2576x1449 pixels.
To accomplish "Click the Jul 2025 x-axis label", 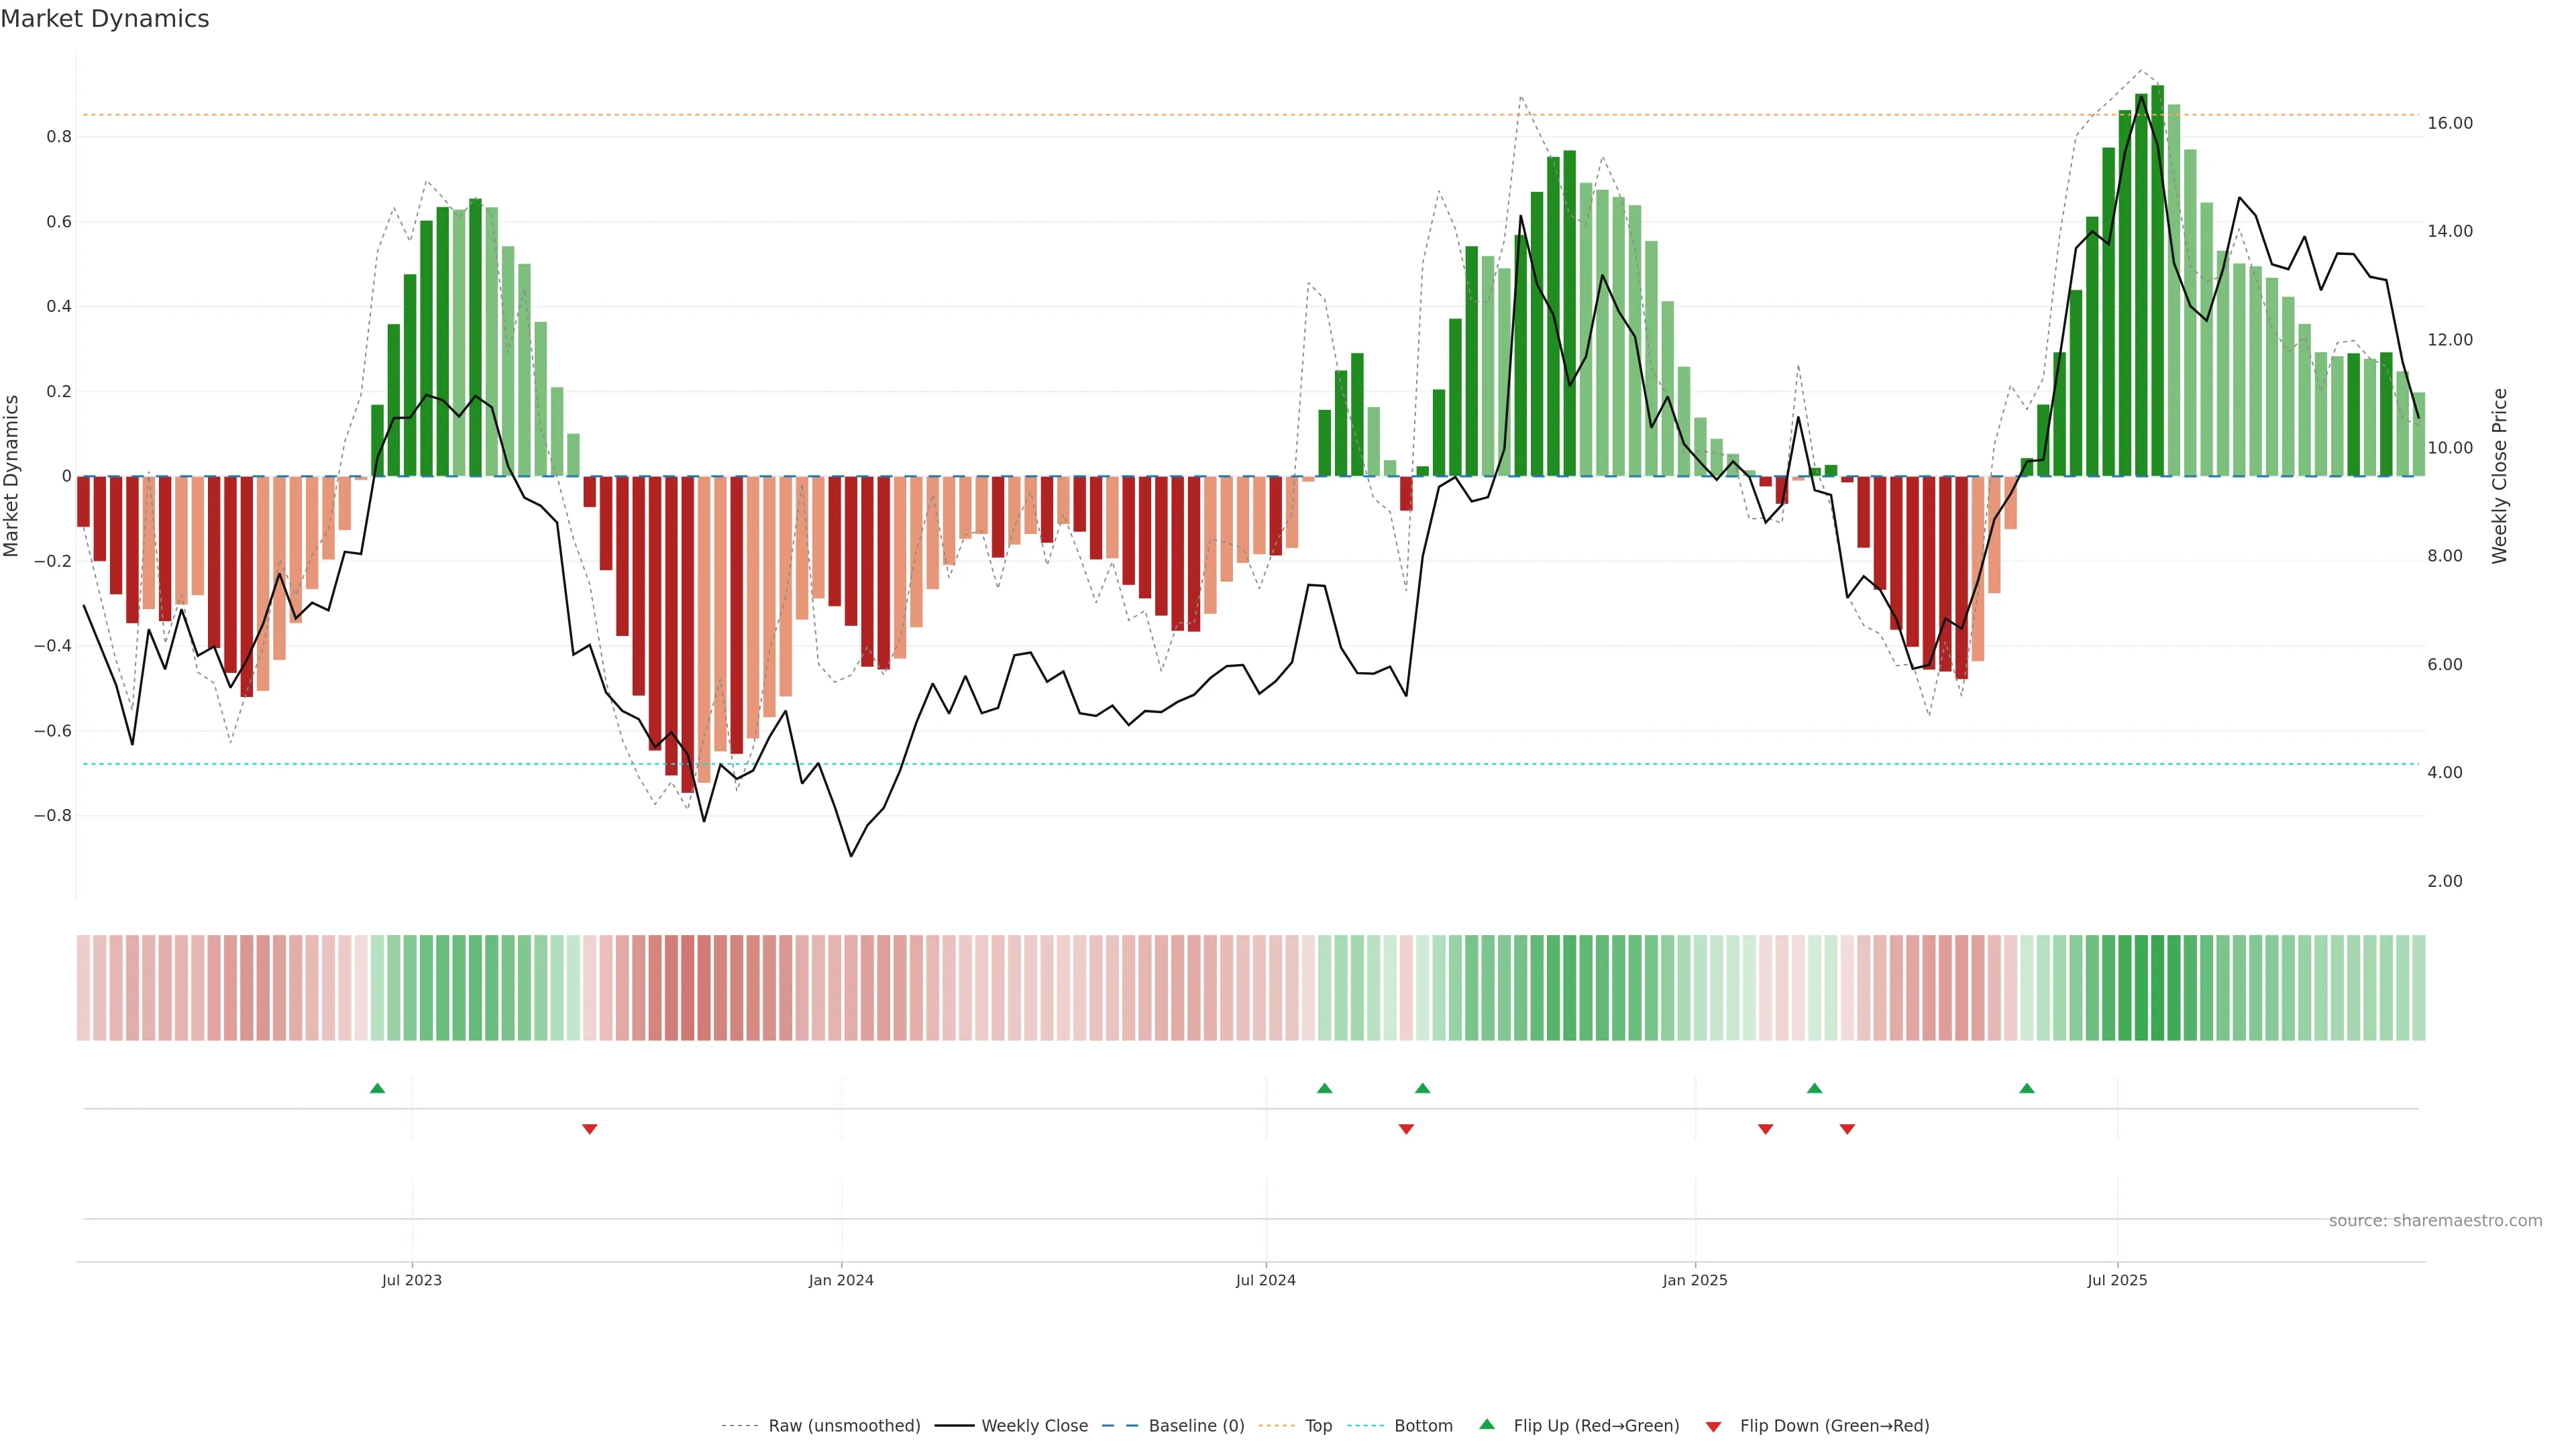I will point(2117,1280).
